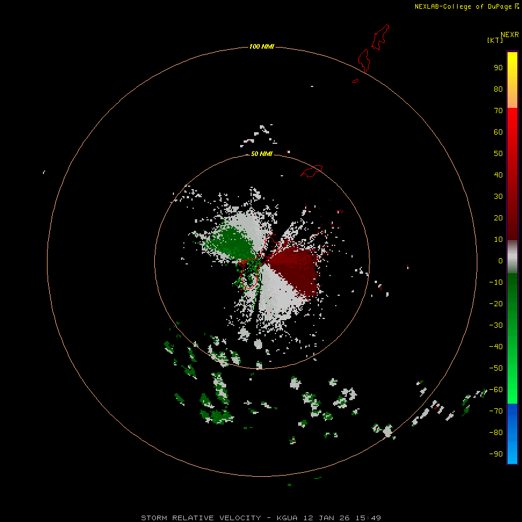Click the -60 value on the color scale
The width and height of the screenshot is (522, 522).
pyautogui.click(x=496, y=390)
